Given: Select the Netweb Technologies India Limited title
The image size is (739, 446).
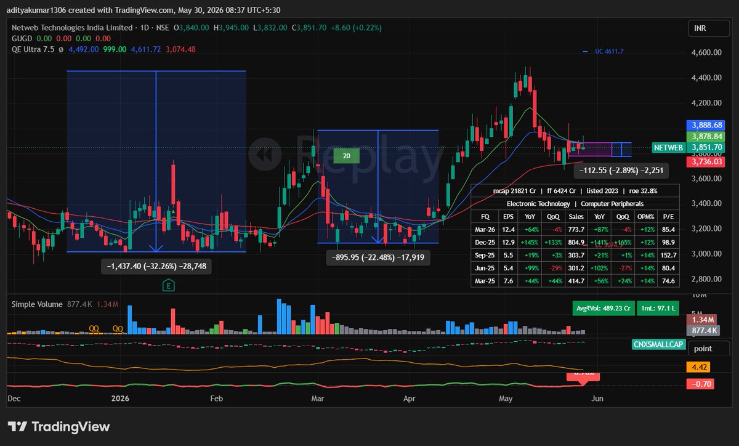Looking at the screenshot, I should [73, 28].
